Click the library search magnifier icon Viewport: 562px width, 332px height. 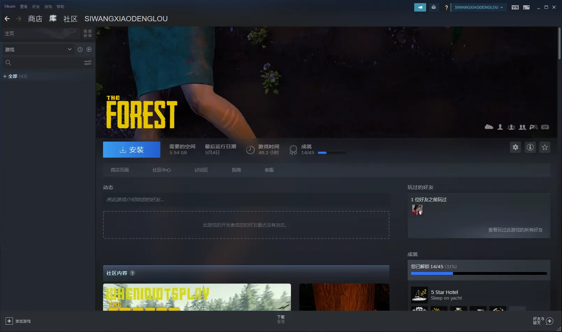pyautogui.click(x=8, y=63)
